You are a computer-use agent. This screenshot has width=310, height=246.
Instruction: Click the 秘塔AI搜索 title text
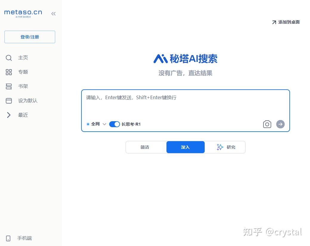click(194, 59)
